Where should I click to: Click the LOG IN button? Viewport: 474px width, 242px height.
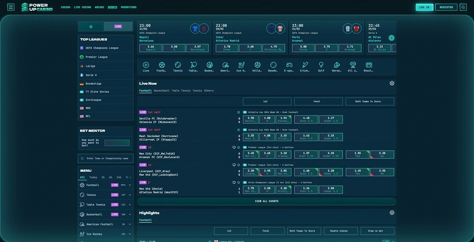pyautogui.click(x=425, y=7)
